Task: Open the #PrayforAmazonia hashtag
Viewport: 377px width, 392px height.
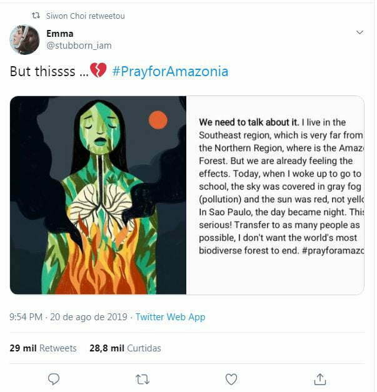Action: point(170,71)
